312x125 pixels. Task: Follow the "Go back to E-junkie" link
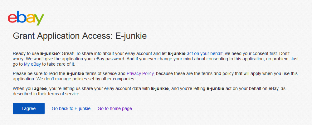tap(71, 108)
